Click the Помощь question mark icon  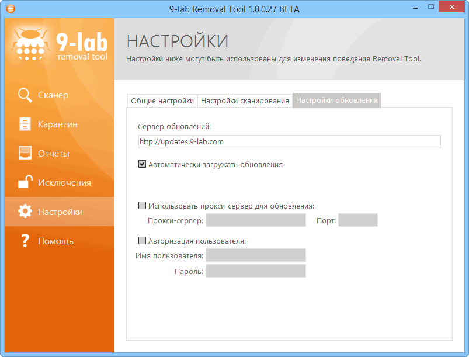(x=25, y=240)
